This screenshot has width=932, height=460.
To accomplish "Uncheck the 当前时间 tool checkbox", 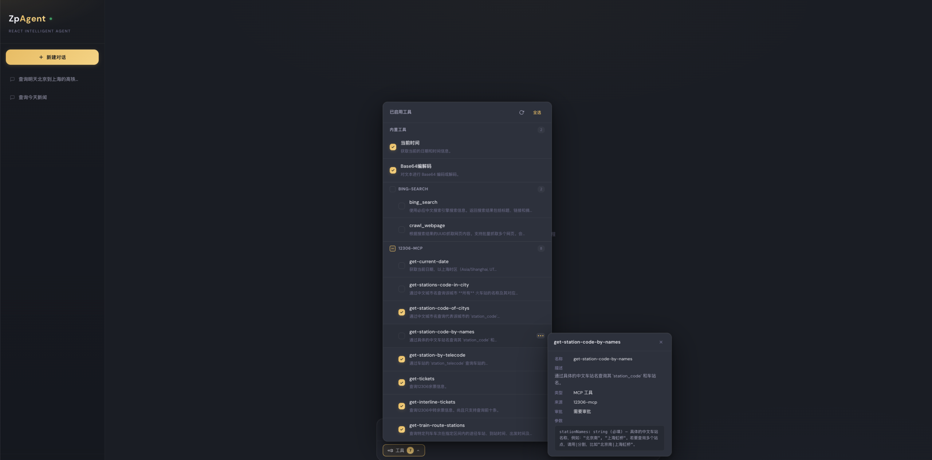I will tap(393, 147).
